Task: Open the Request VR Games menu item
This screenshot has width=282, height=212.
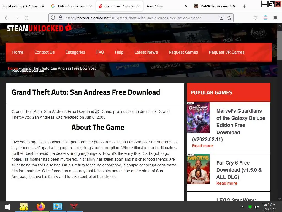Action: (227, 52)
